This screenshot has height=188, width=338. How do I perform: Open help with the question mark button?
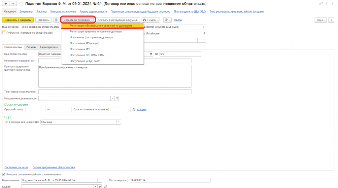tap(331, 20)
